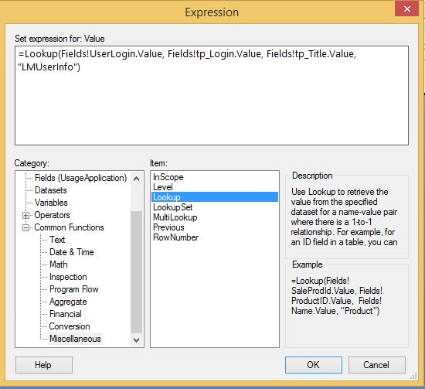The height and width of the screenshot is (389, 425).
Task: Select the Datasets category
Action: click(x=51, y=190)
